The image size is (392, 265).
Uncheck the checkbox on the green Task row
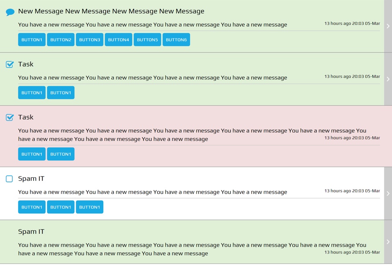click(9, 64)
